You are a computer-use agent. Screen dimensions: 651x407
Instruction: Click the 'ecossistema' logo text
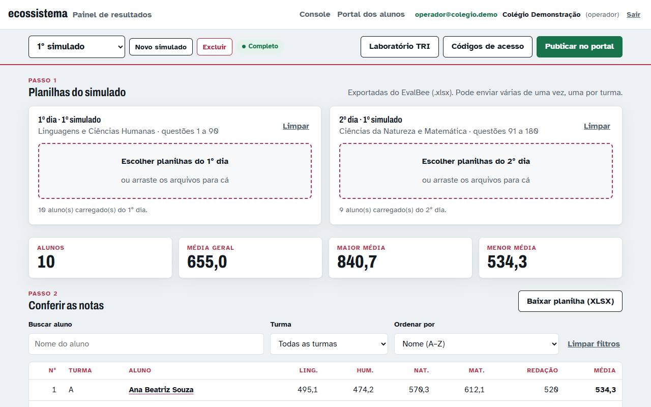click(x=38, y=14)
